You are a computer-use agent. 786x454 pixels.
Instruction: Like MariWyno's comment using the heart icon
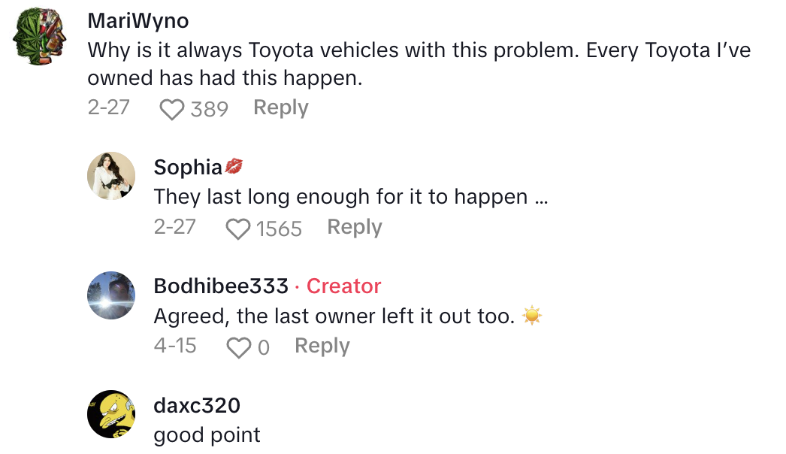pyautogui.click(x=172, y=109)
